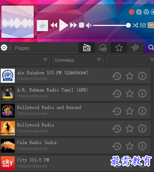Favorite Calm Radio India station
This screenshot has width=154, height=172.
[129, 146]
